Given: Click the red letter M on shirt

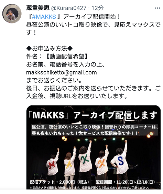Looking at the screenshot, I should point(52,165).
